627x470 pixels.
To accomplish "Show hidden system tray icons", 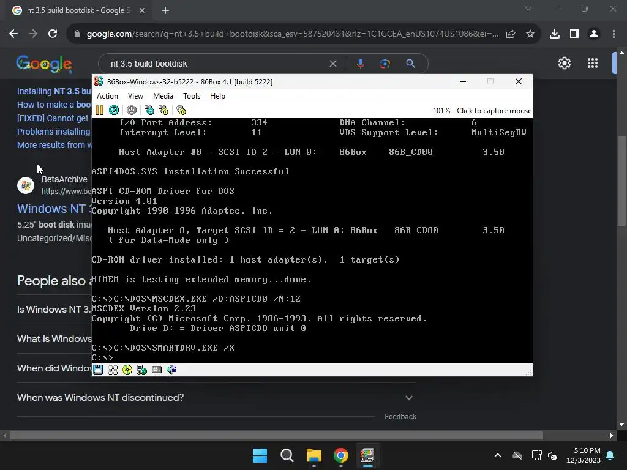I will (498, 455).
